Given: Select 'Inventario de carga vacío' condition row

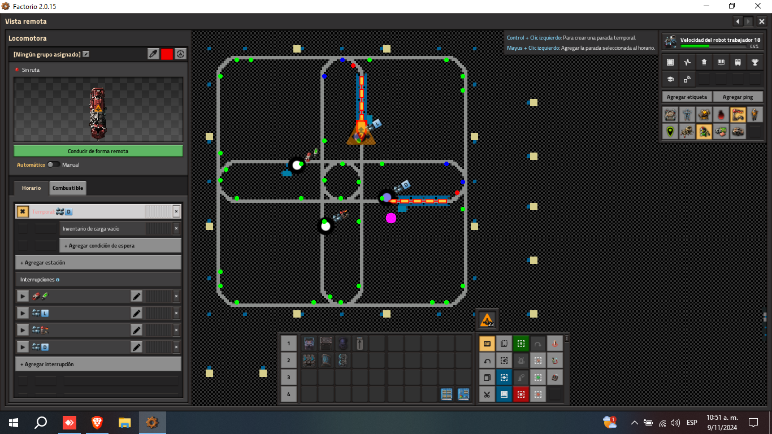Looking at the screenshot, I should pyautogui.click(x=120, y=228).
